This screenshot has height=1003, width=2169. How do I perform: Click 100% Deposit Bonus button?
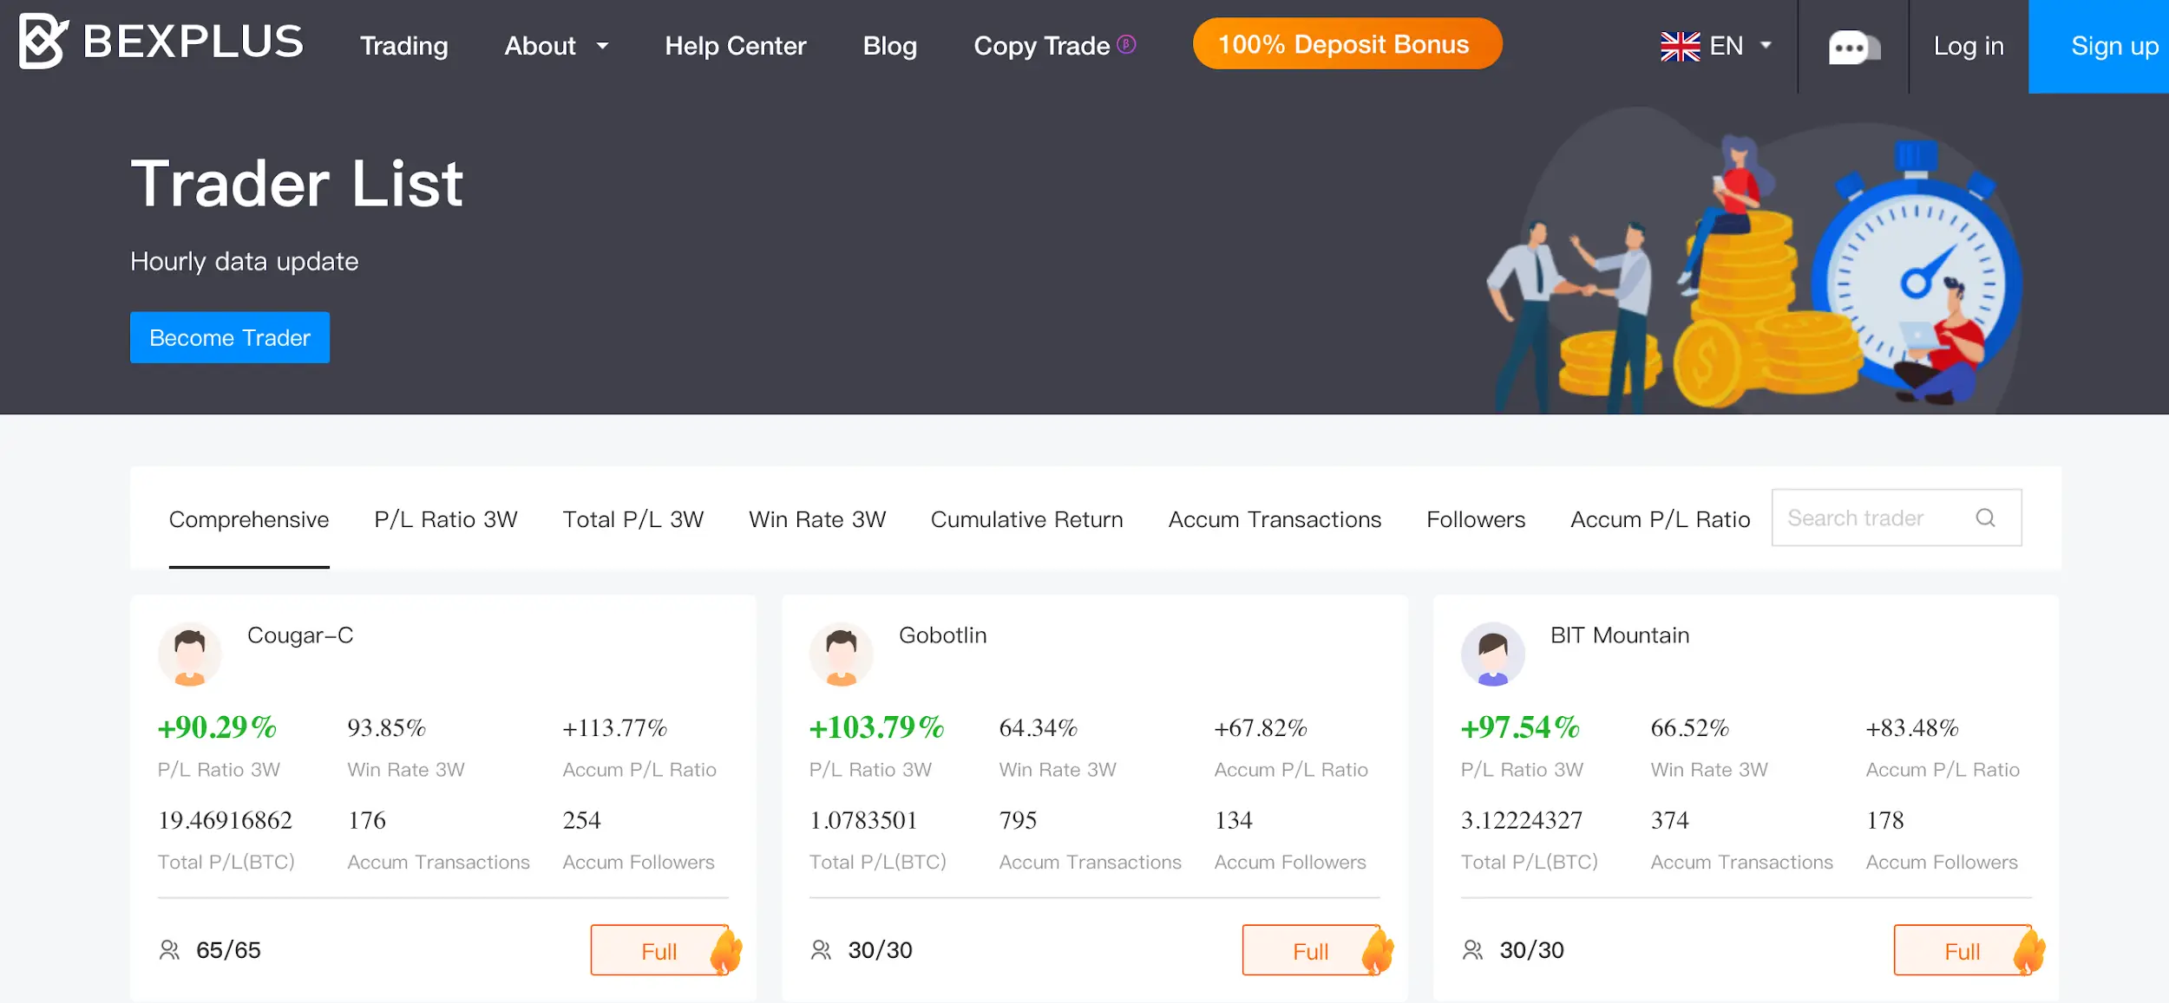(x=1347, y=44)
